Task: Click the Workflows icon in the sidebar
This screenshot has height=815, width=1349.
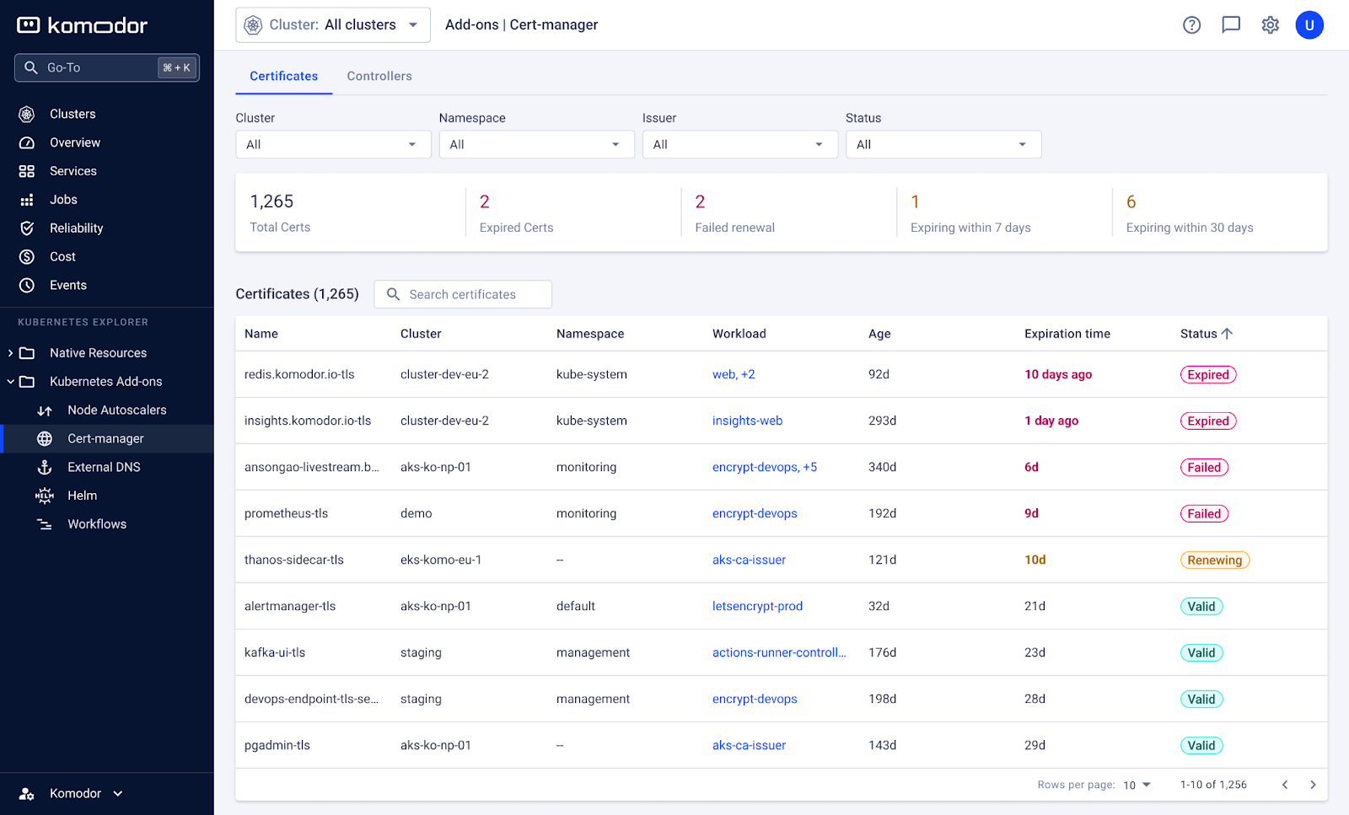Action: (45, 524)
